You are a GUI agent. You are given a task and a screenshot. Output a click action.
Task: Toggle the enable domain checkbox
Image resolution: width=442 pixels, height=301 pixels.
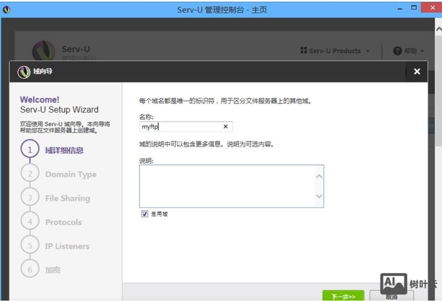(x=144, y=214)
